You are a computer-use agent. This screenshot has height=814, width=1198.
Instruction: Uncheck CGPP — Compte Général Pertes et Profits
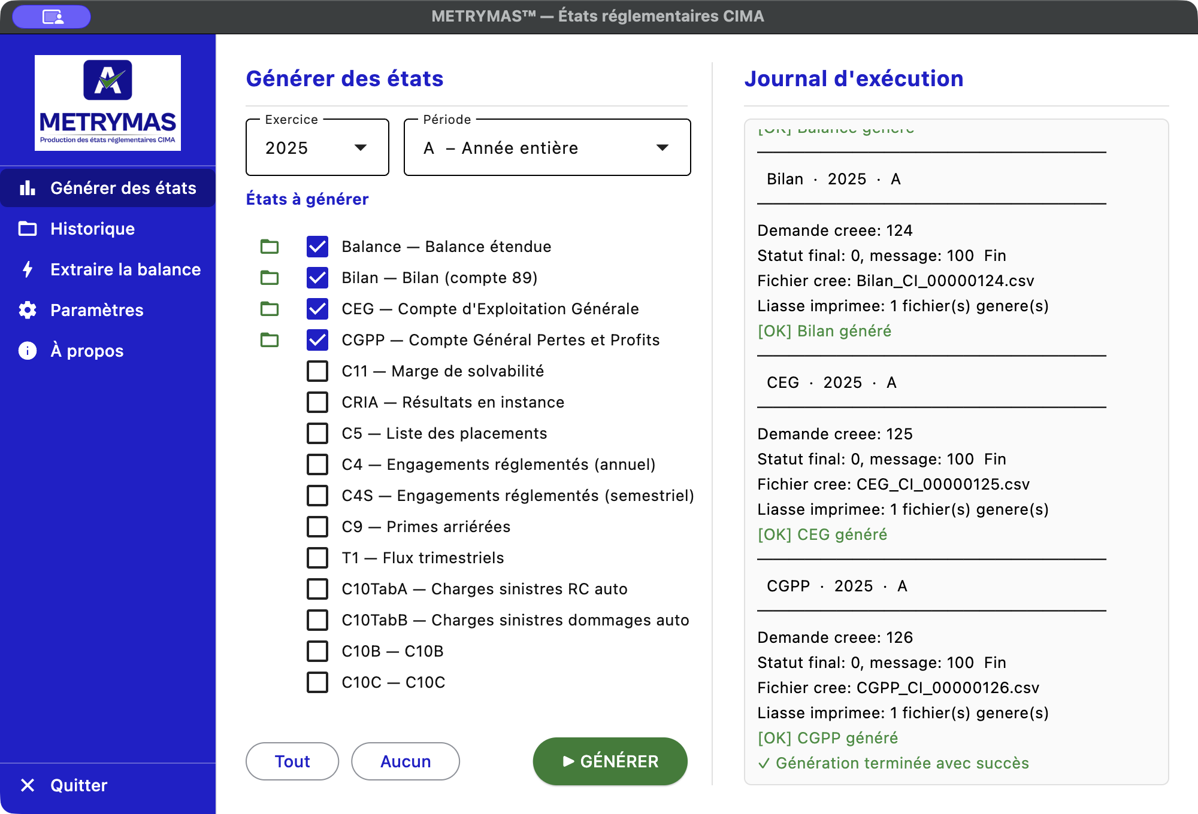click(317, 340)
